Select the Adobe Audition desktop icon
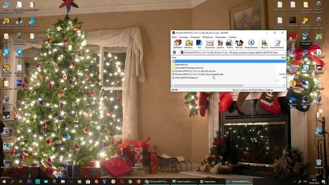Image resolution: width=329 pixels, height=185 pixels. [x=319, y=133]
